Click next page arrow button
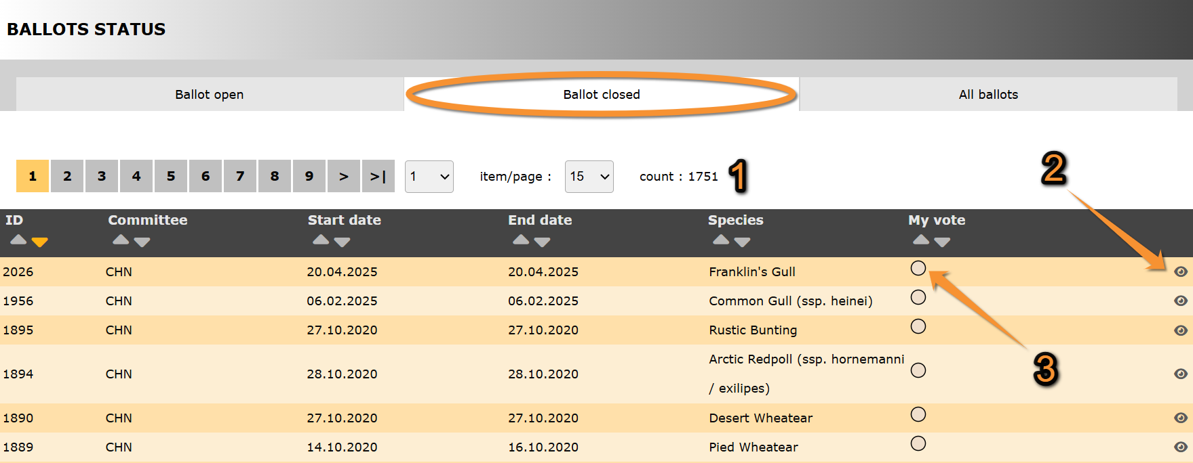Viewport: 1193px width, 463px height. 344,176
